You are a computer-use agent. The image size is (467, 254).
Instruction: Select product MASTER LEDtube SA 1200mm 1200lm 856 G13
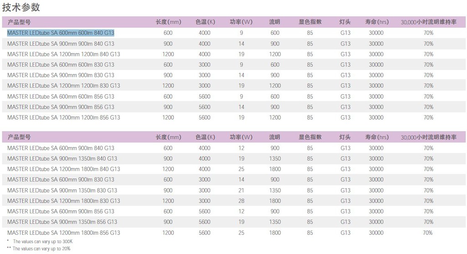63,117
